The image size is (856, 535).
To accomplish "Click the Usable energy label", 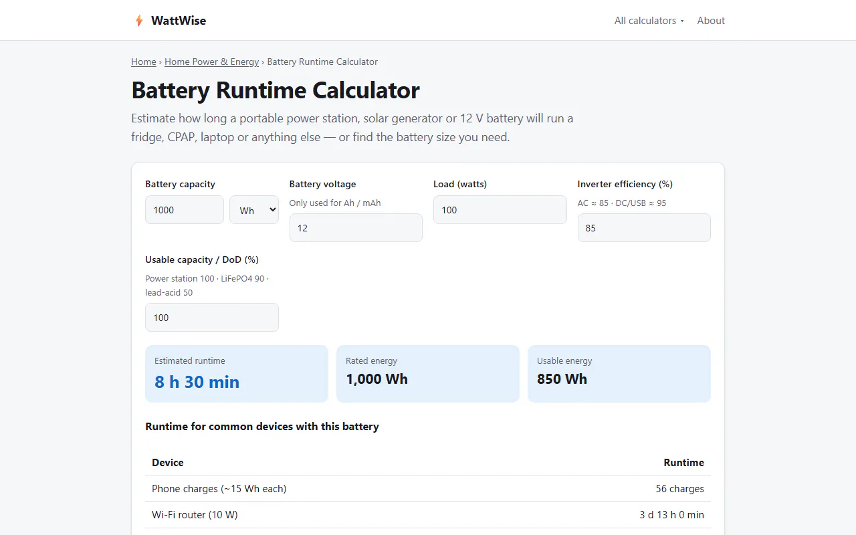I will [x=564, y=361].
